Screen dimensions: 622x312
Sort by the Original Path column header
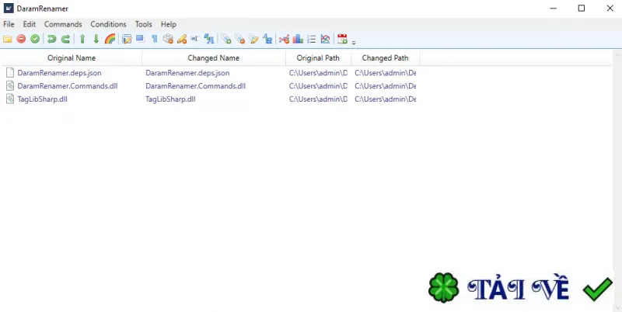point(318,57)
